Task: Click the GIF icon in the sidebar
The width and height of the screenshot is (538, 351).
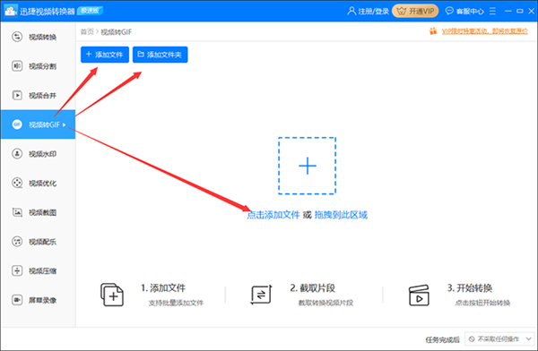Action: pos(17,124)
